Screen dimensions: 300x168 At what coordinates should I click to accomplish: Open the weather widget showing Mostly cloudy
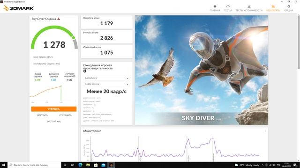[x=247, y=165]
